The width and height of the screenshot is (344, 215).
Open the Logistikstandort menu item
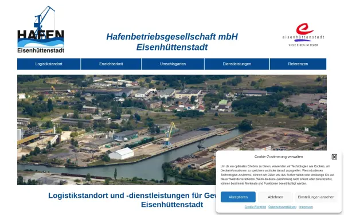pos(49,64)
